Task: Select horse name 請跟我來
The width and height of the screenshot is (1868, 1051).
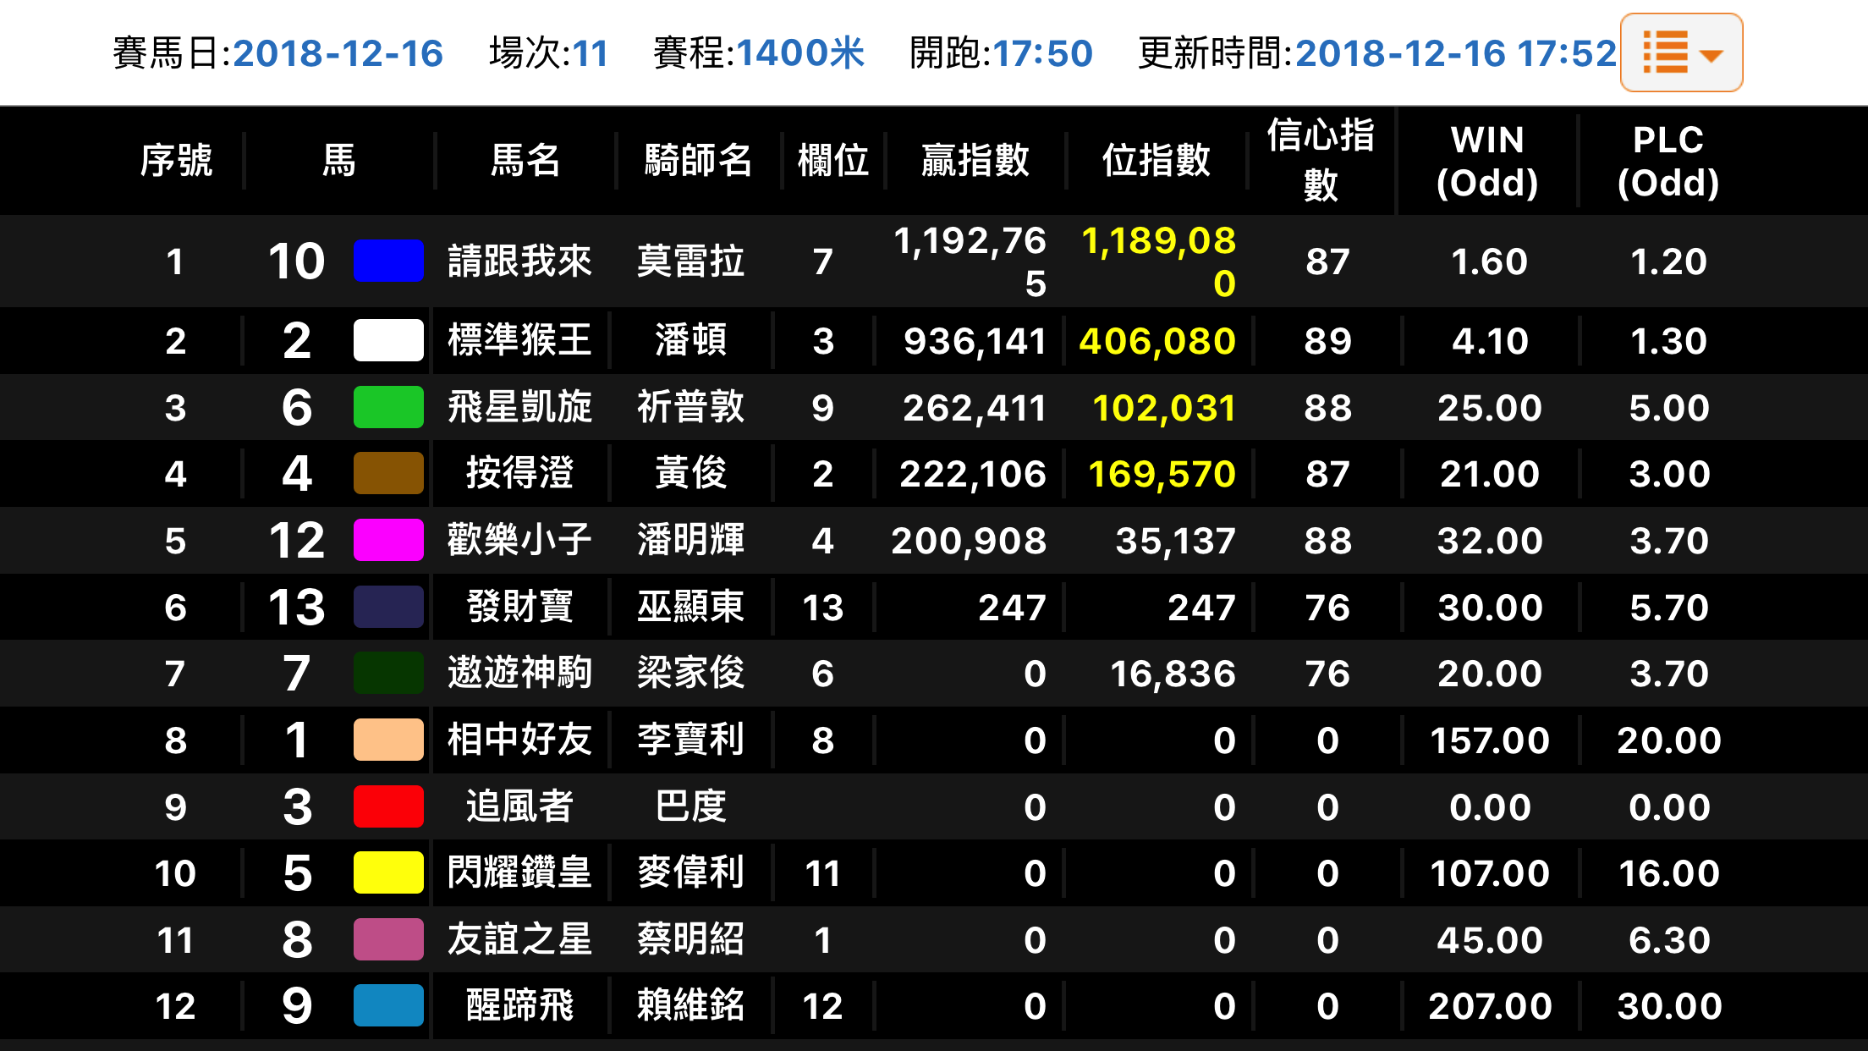Action: tap(519, 261)
